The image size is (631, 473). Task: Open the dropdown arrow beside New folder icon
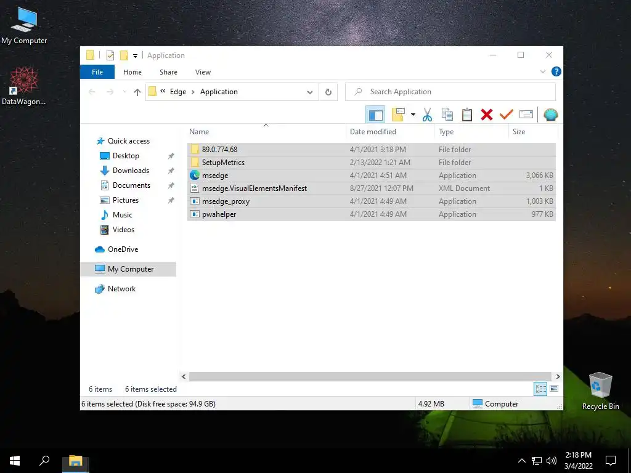coord(413,115)
